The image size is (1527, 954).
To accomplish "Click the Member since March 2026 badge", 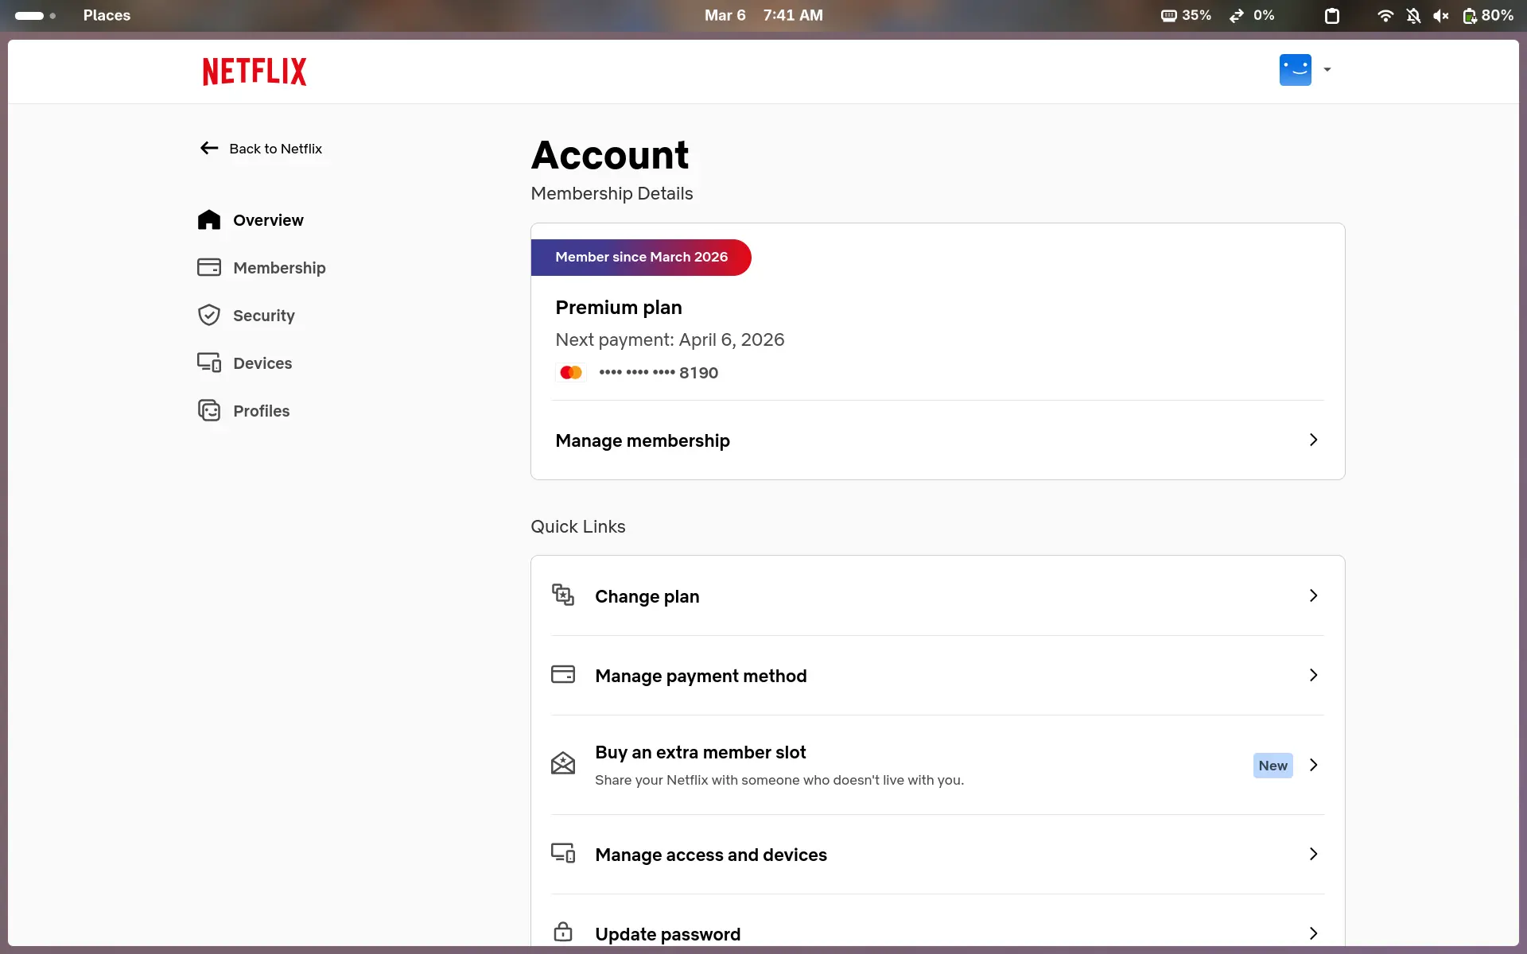I will [x=641, y=257].
